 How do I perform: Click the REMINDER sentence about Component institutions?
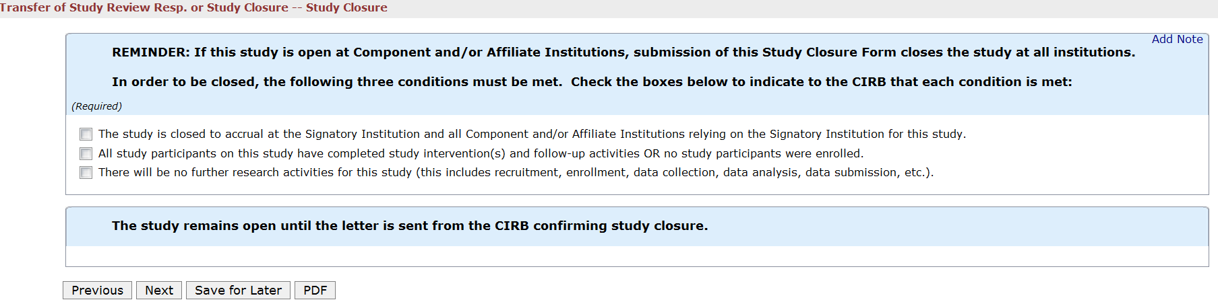pos(623,52)
